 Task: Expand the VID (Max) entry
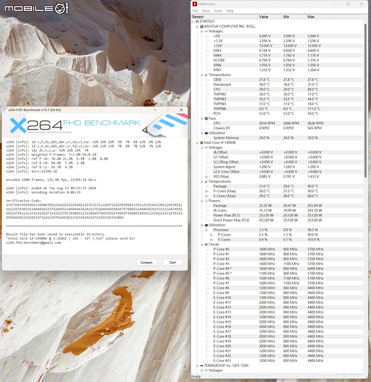[206, 177]
